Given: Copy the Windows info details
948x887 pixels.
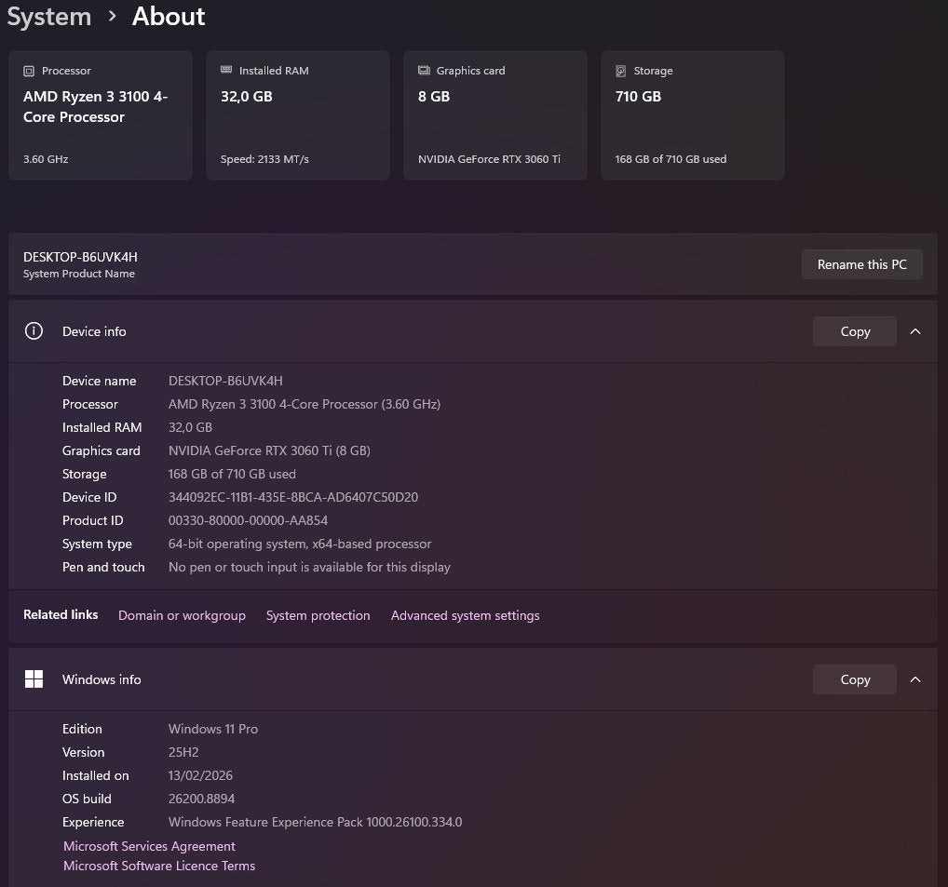Looking at the screenshot, I should click(855, 679).
